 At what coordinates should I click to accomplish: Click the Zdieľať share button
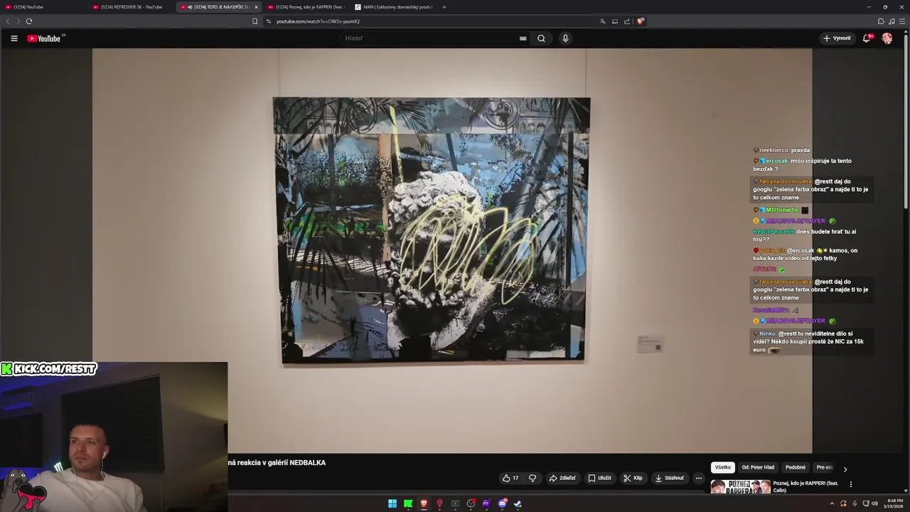coord(562,478)
